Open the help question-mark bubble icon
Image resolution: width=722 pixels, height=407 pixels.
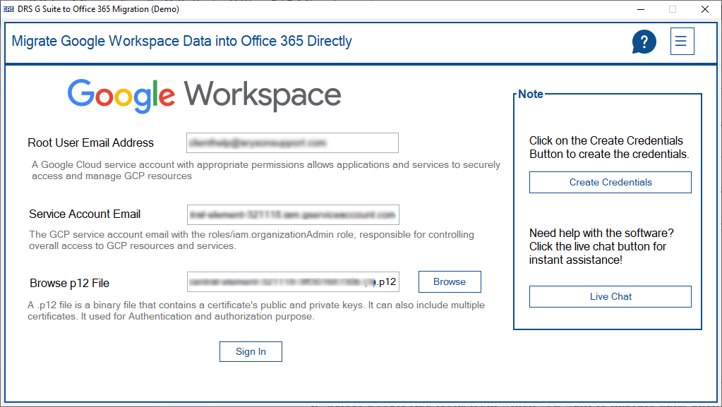point(643,41)
